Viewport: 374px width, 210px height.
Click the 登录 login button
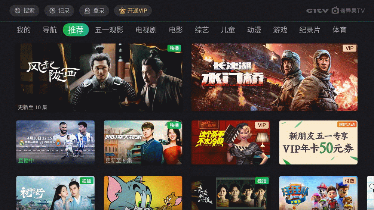94,11
